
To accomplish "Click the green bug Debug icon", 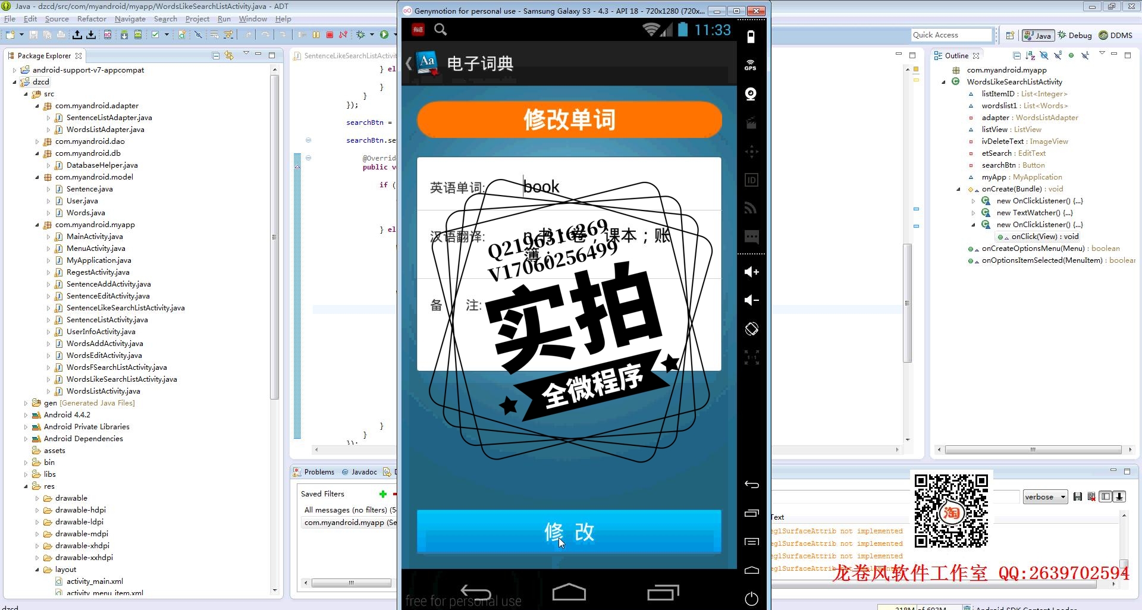I will point(360,35).
